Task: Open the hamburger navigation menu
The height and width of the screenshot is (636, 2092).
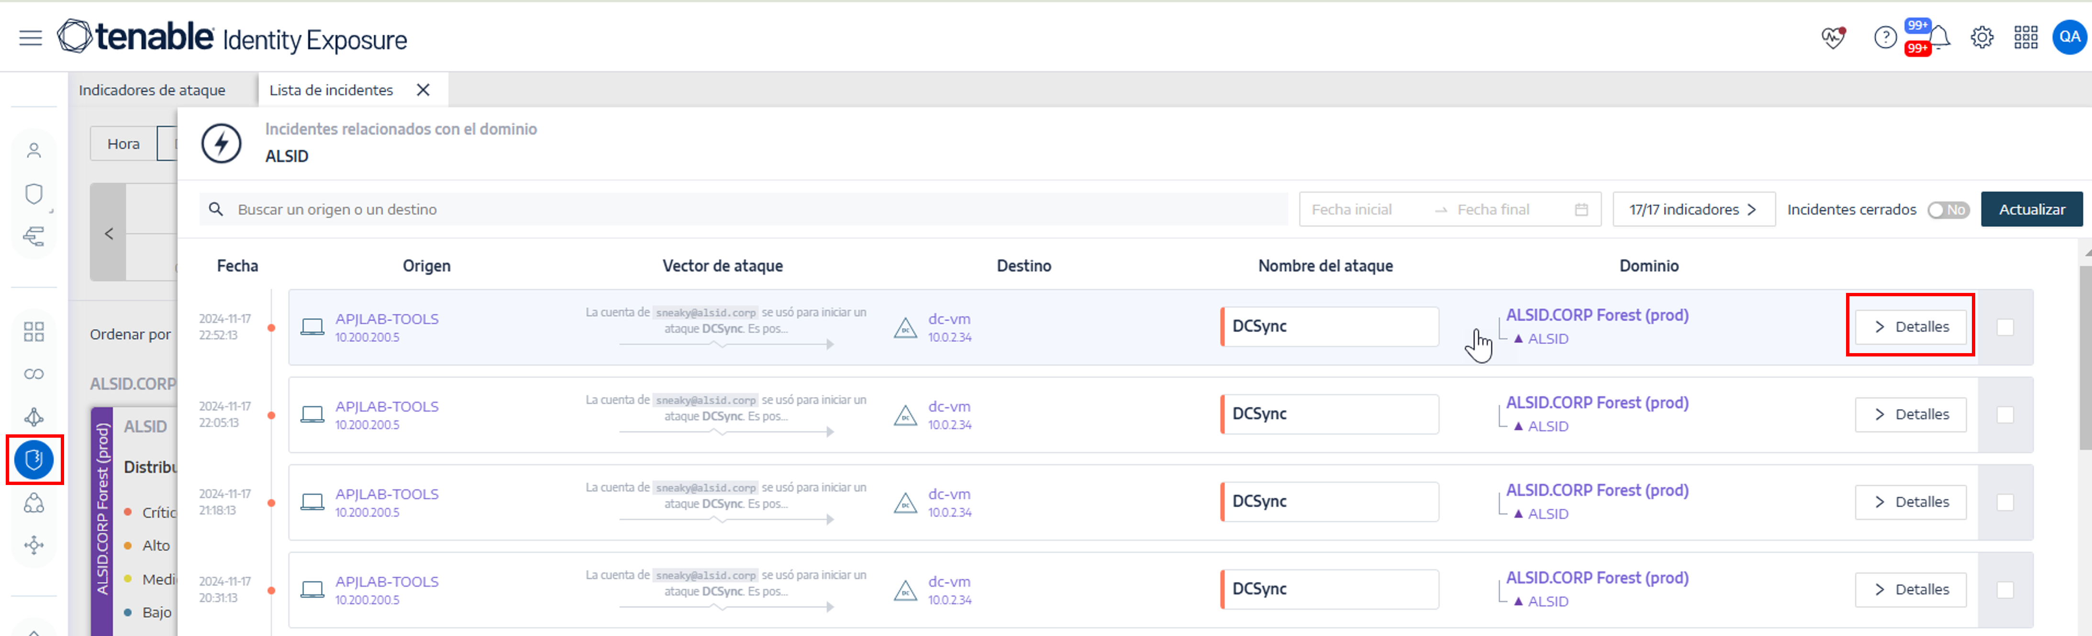Action: [x=30, y=38]
